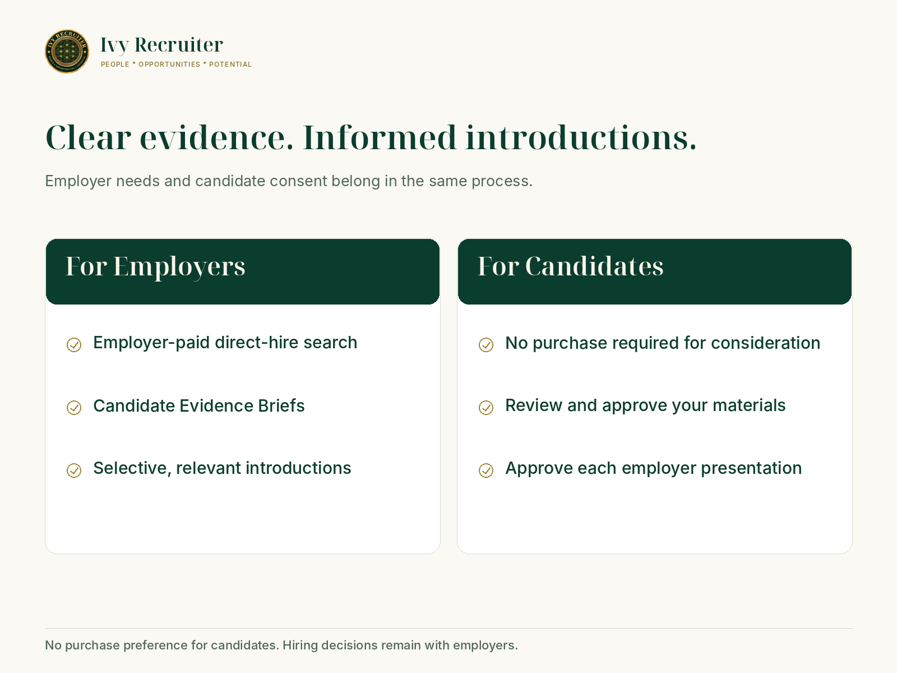
Task: Click the checkmark icon beside Employer-paid direct-hire search
Action: 74,344
